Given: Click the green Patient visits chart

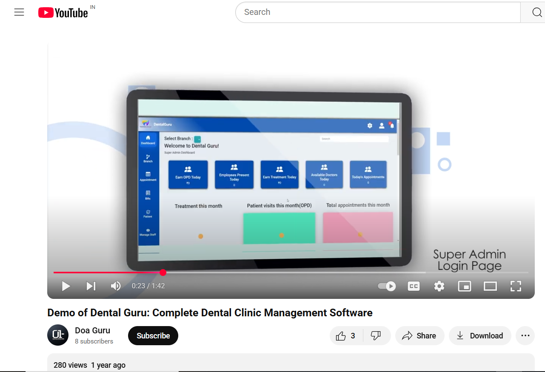Looking at the screenshot, I should click(x=279, y=228).
